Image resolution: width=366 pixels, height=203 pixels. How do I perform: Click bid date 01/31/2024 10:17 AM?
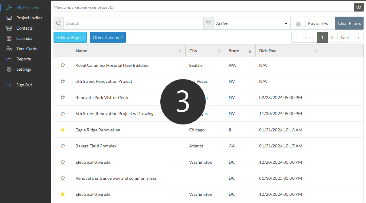[281, 146]
